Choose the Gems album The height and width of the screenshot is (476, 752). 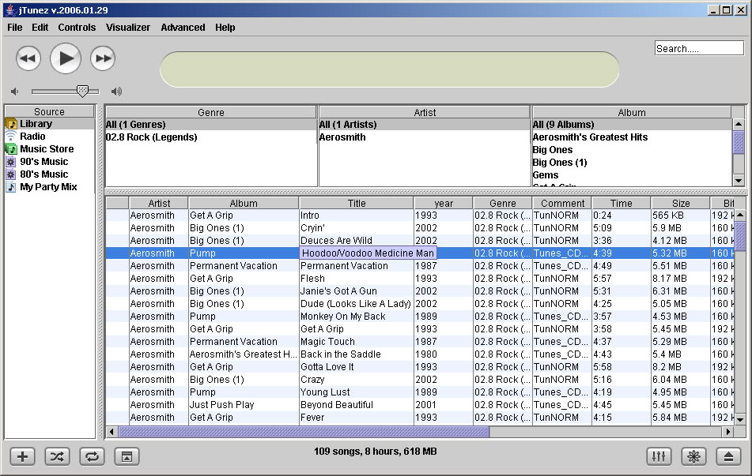pos(632,175)
